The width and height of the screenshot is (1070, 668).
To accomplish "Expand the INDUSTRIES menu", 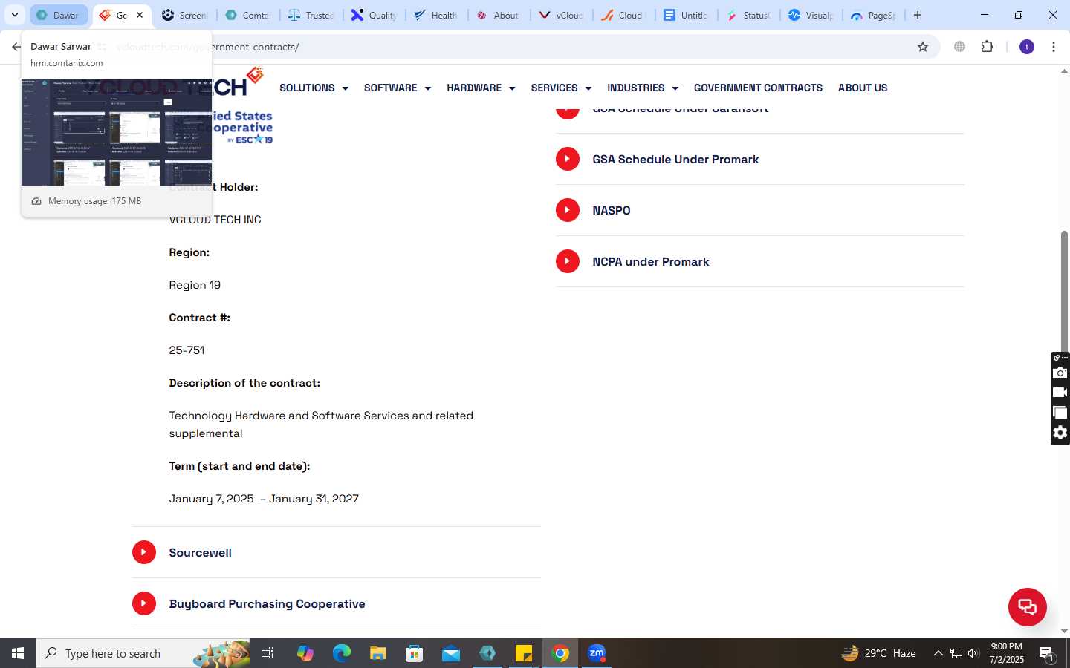I will coord(643,88).
